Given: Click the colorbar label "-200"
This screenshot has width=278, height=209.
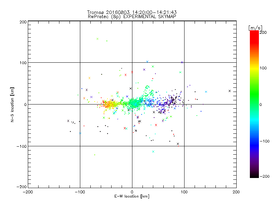Looking at the screenshot, I should (x=264, y=176).
